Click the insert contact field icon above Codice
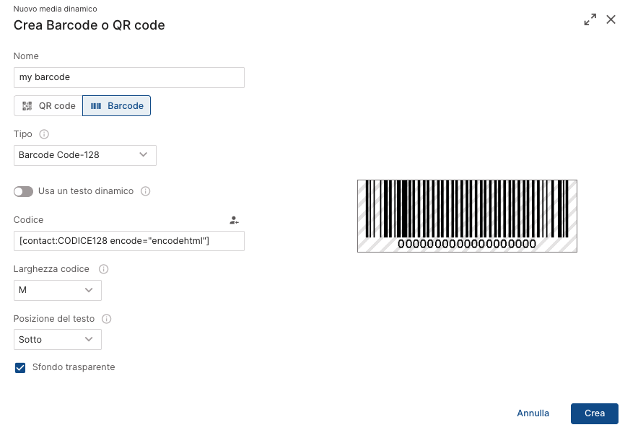This screenshot has height=430, width=625. click(234, 220)
